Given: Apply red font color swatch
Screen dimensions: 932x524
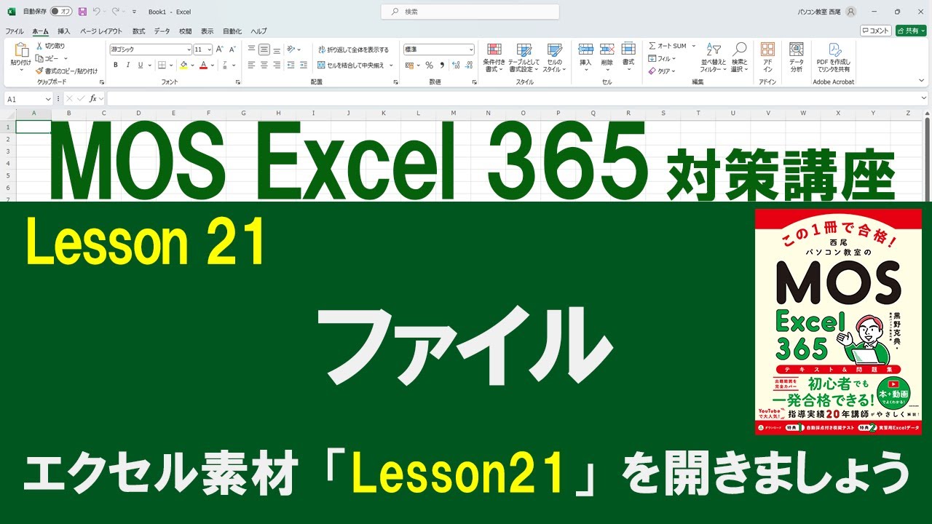Looking at the screenshot, I should 204,65.
